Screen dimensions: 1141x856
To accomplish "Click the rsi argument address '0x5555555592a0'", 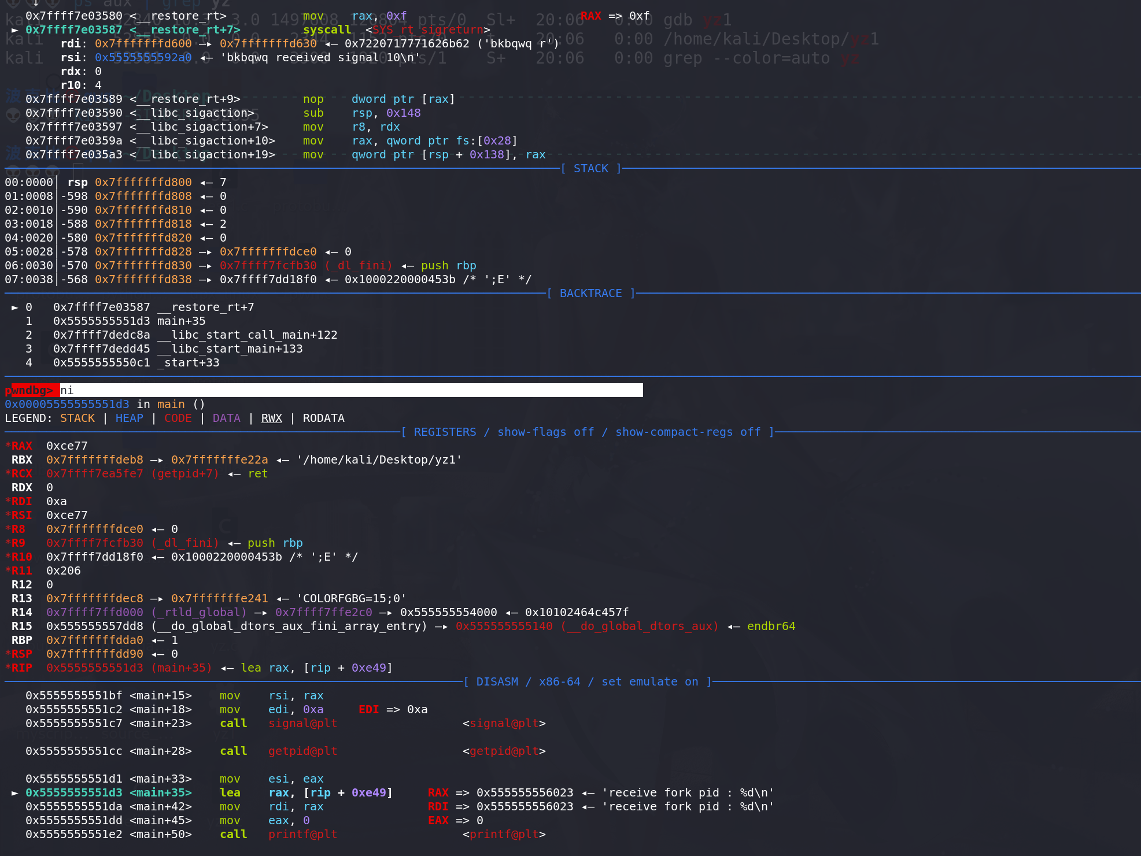I will tap(143, 57).
